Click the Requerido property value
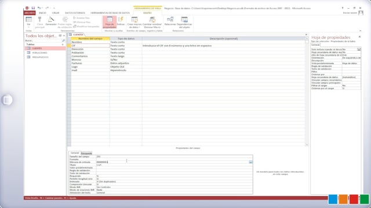371x208 pixels. [174, 176]
